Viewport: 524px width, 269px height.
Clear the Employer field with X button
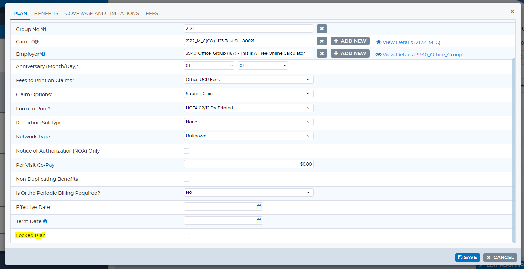pos(322,54)
